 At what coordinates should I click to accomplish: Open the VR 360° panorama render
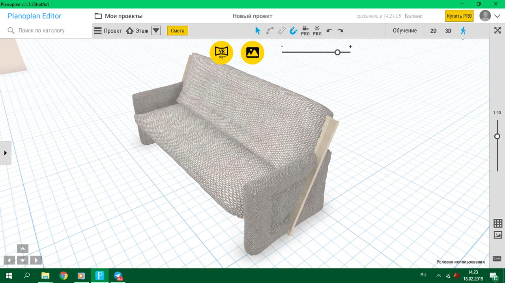(221, 52)
